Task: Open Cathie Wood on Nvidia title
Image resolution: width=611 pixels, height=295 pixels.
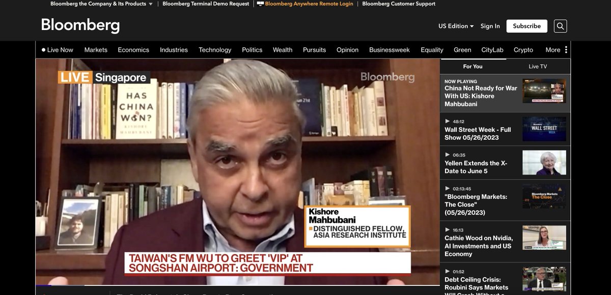Action: click(x=479, y=246)
